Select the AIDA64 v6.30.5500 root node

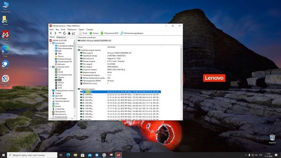tap(58, 40)
